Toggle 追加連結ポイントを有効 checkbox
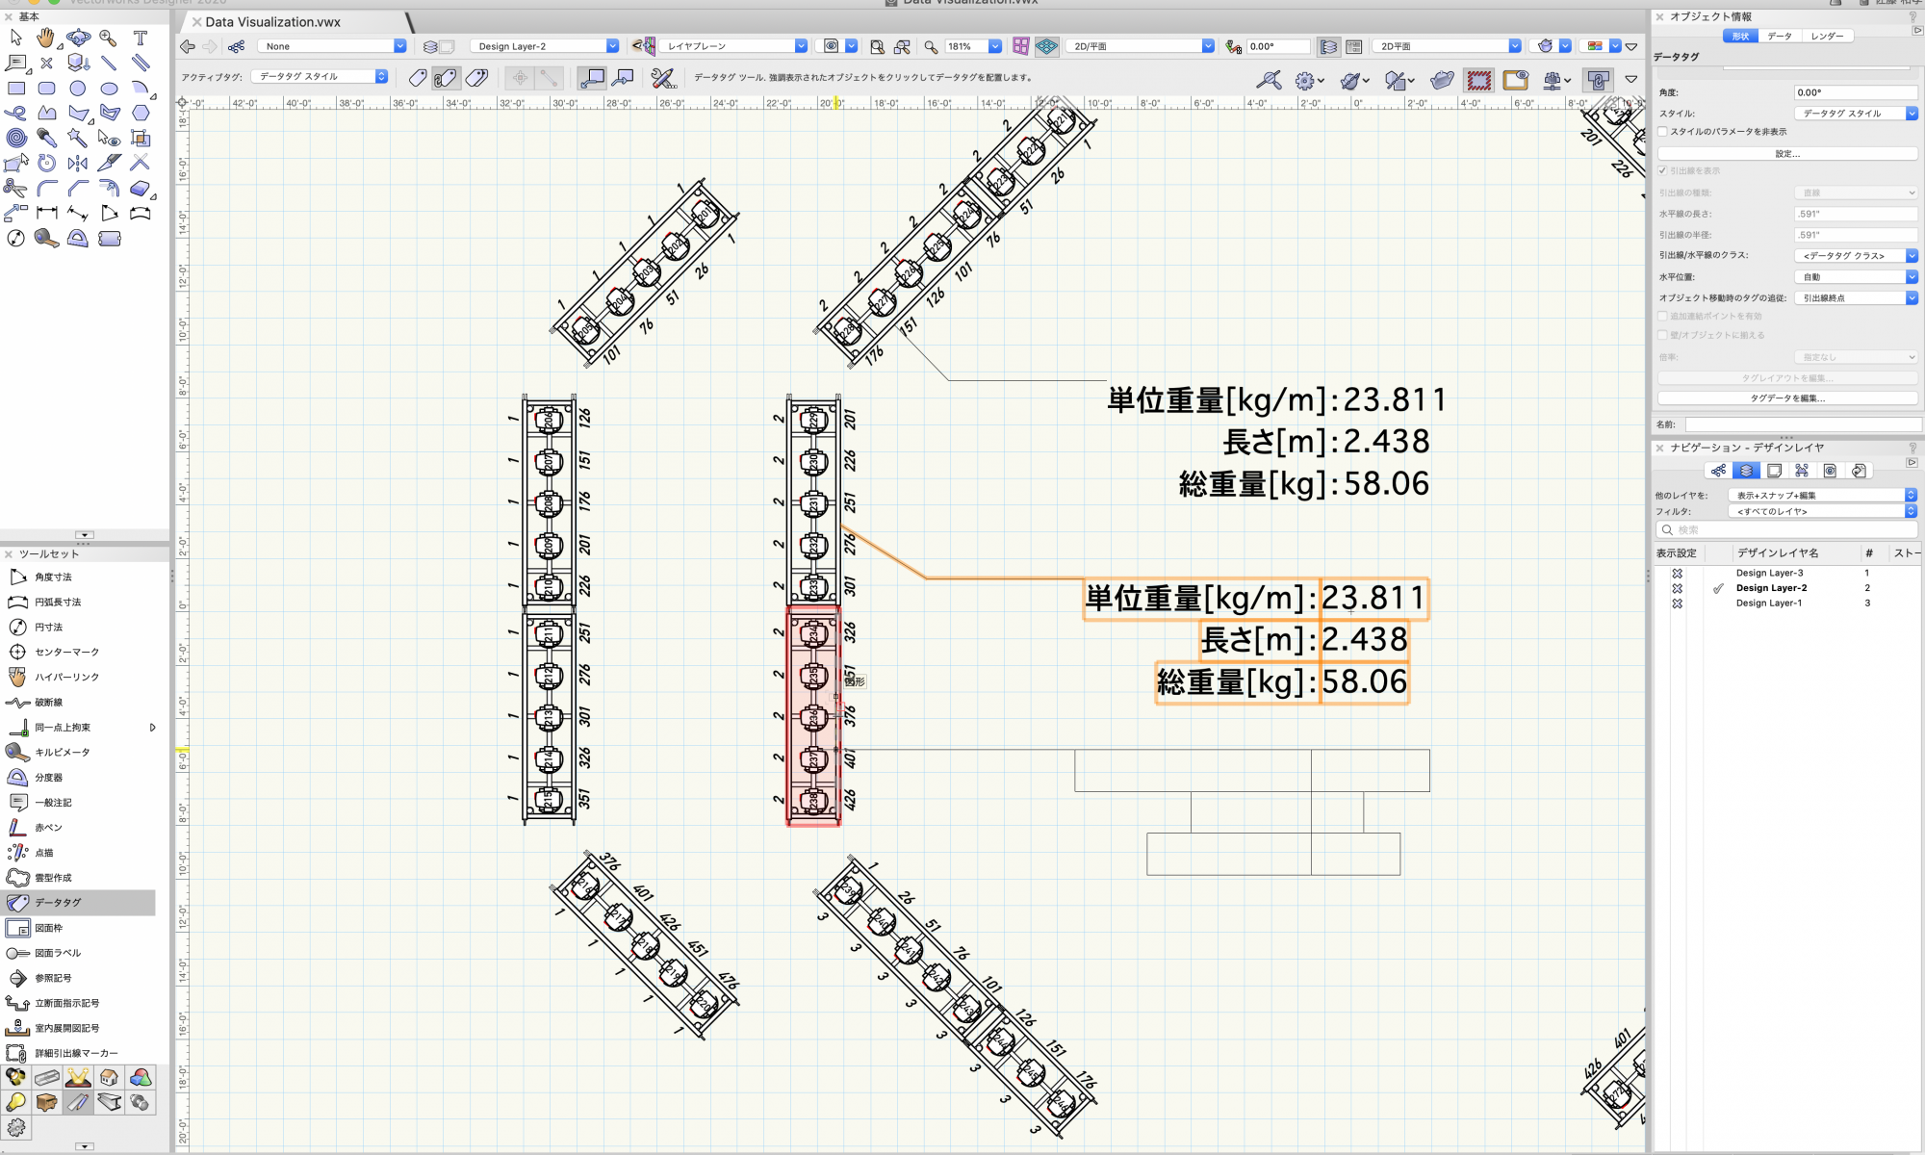 pos(1662,316)
